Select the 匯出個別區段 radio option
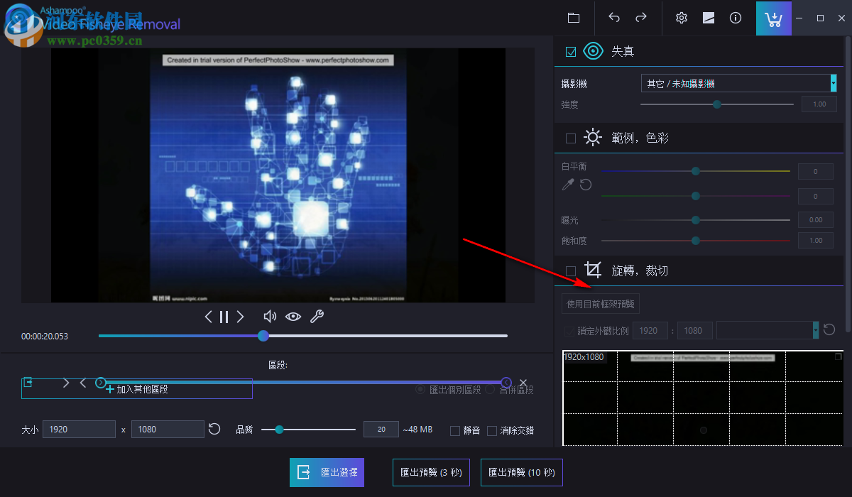The image size is (852, 497). pos(419,389)
